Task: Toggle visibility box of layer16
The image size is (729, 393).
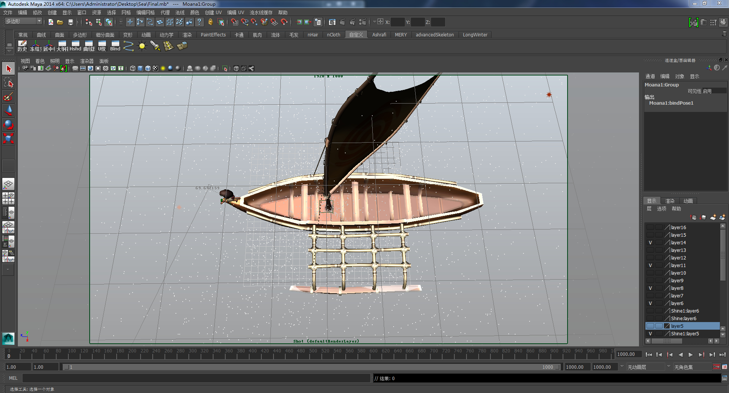Action: [650, 228]
